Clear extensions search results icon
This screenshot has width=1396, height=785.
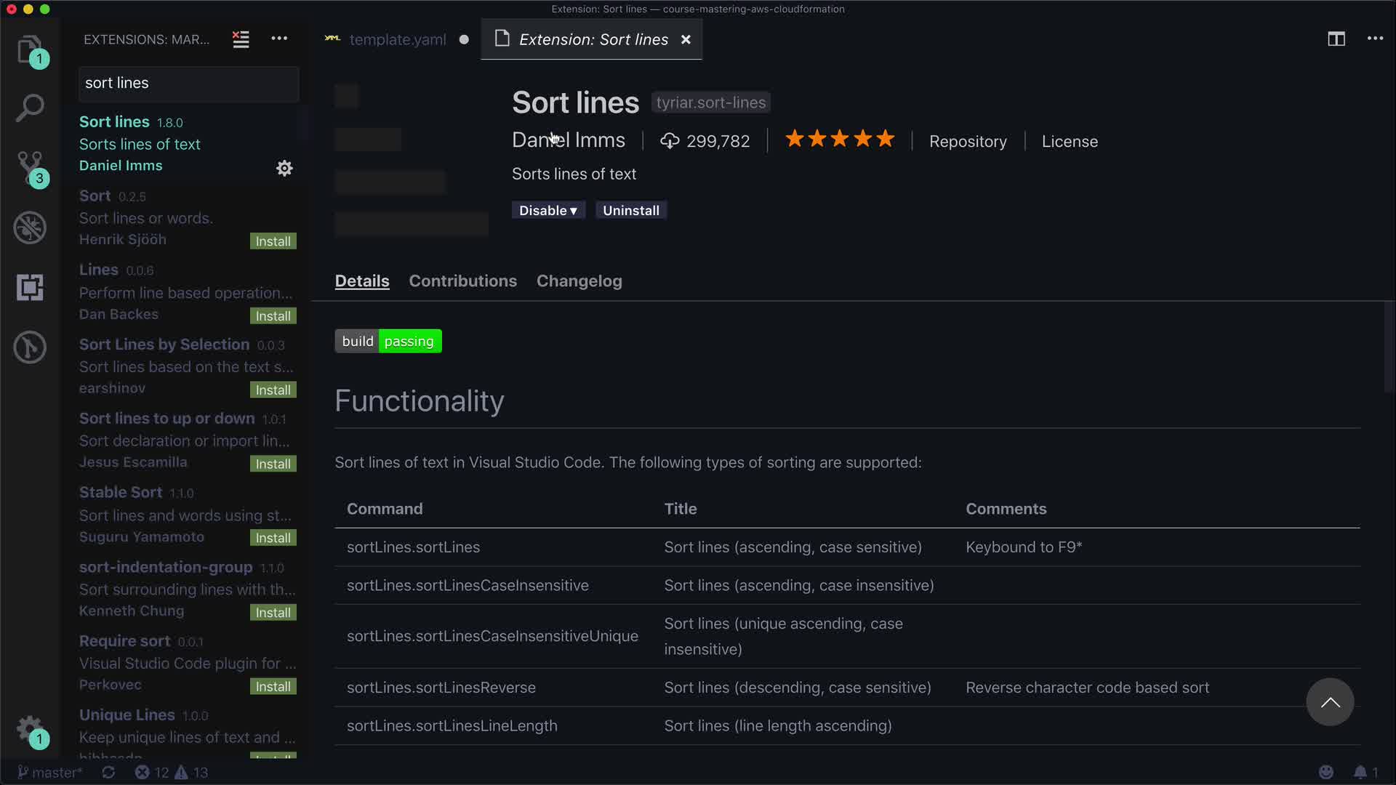(241, 39)
